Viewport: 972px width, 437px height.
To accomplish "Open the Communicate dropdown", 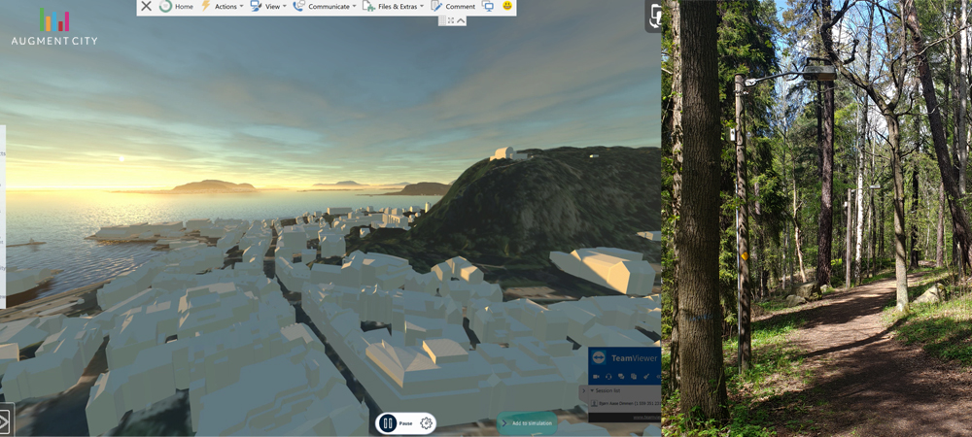I will coord(322,6).
